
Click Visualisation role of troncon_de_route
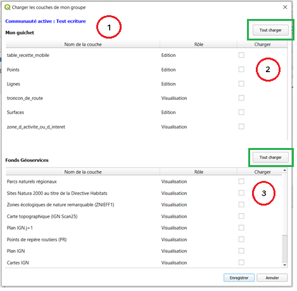(x=174, y=98)
